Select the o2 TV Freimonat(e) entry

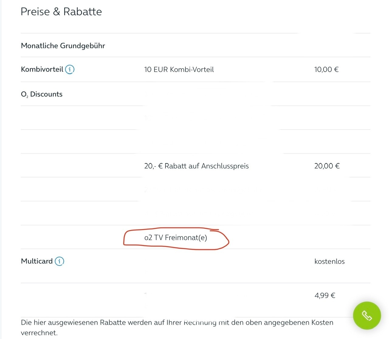coord(176,238)
